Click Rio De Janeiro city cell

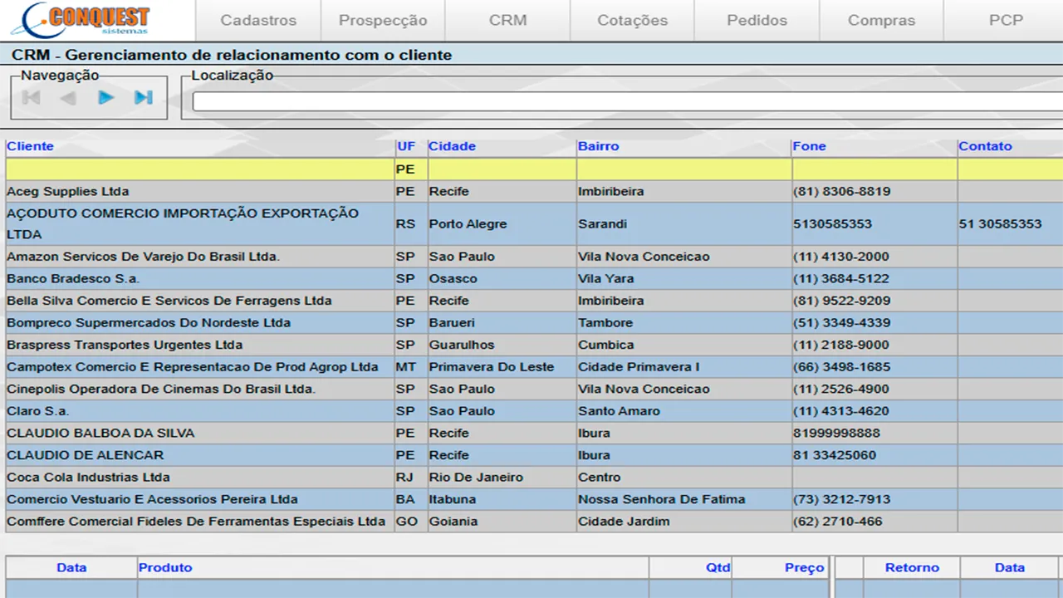click(x=502, y=478)
